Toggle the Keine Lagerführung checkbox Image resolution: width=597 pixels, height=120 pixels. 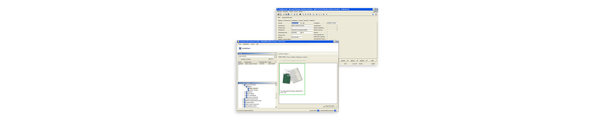328,34
